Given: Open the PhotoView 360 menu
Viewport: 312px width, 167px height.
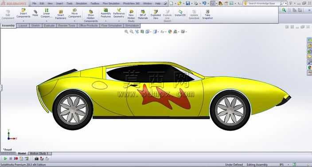Looking at the screenshot, I should tap(131, 4).
